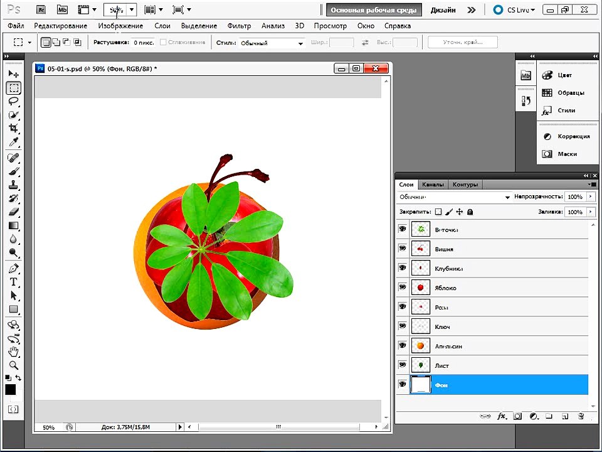Delete layer with the trash icon
The width and height of the screenshot is (602, 452).
(581, 416)
